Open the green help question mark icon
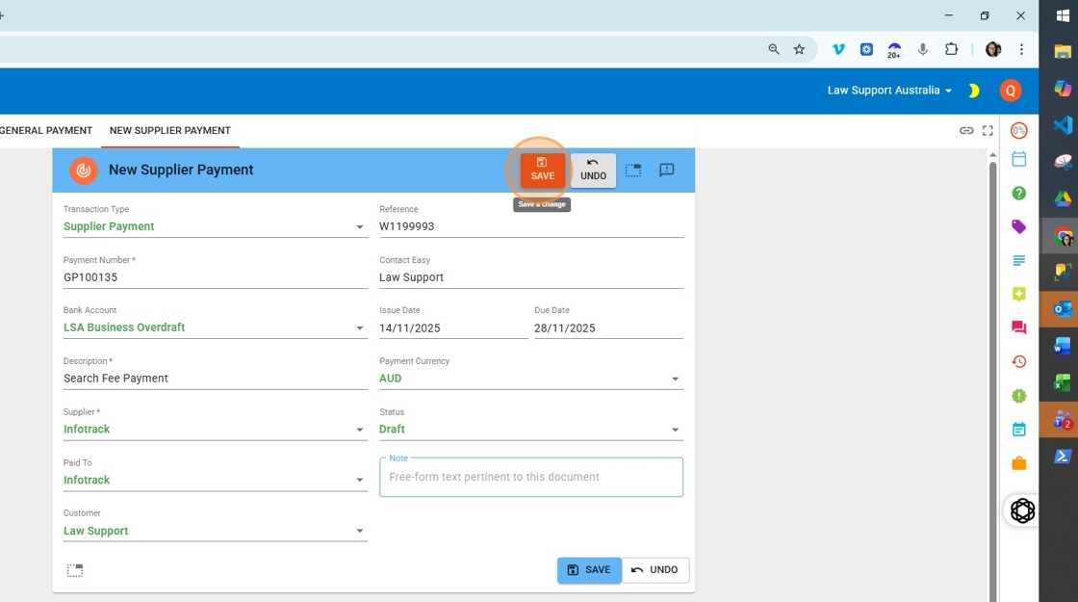 [x=1018, y=194]
